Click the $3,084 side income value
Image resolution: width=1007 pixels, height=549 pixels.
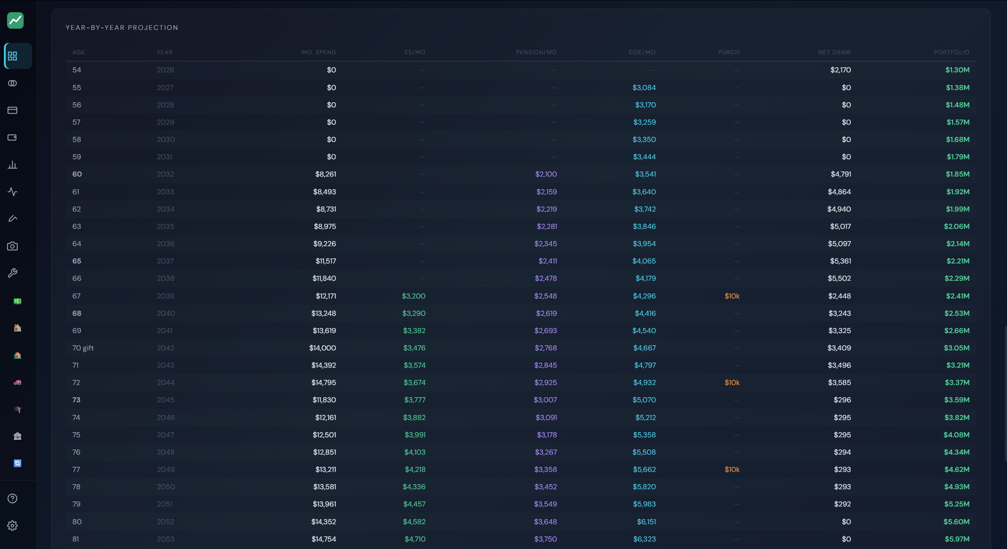(x=644, y=88)
